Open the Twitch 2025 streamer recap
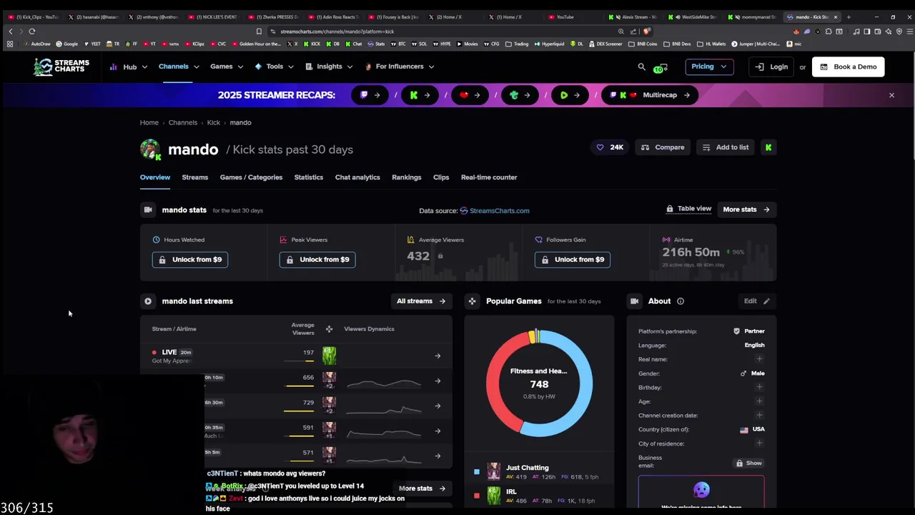Image resolution: width=915 pixels, height=515 pixels. click(371, 95)
